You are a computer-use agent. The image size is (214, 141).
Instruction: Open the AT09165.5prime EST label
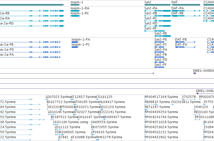[x=87, y=102]
